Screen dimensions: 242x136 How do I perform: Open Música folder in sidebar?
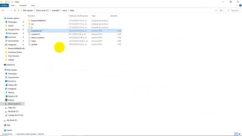[11, 93]
